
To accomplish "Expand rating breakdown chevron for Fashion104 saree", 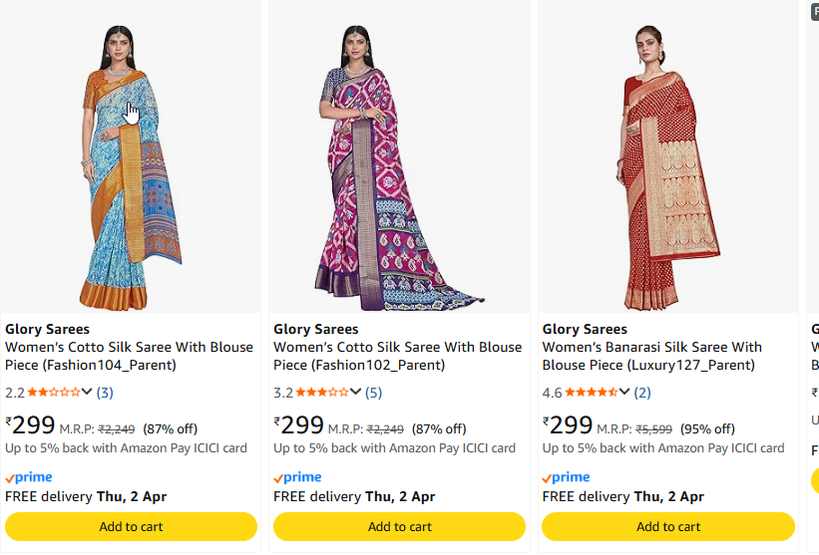I will click(88, 393).
